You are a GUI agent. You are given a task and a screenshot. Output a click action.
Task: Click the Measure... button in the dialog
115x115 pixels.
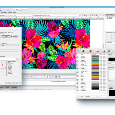tap(15, 36)
